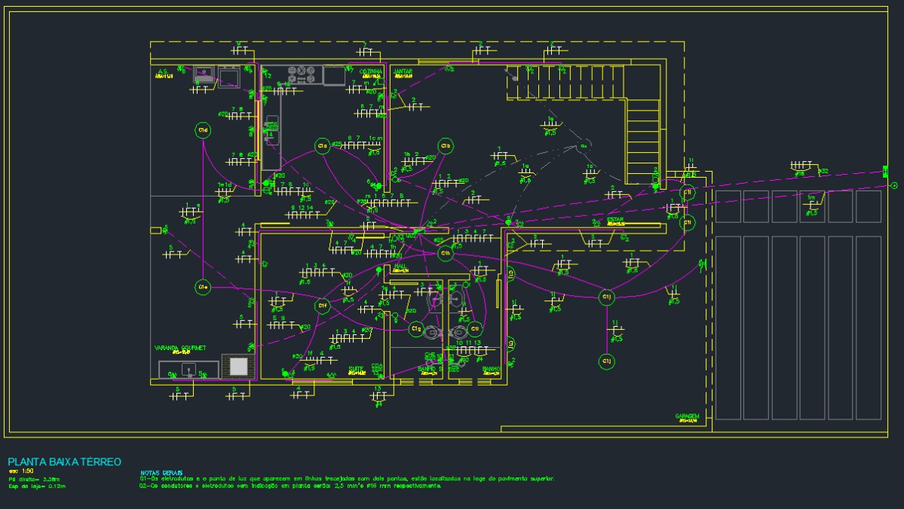Select the C1h light point near the hall
This screenshot has height=509, width=904.
(445, 253)
